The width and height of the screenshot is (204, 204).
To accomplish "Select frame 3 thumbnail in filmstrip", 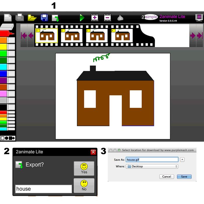I will pos(97,36).
